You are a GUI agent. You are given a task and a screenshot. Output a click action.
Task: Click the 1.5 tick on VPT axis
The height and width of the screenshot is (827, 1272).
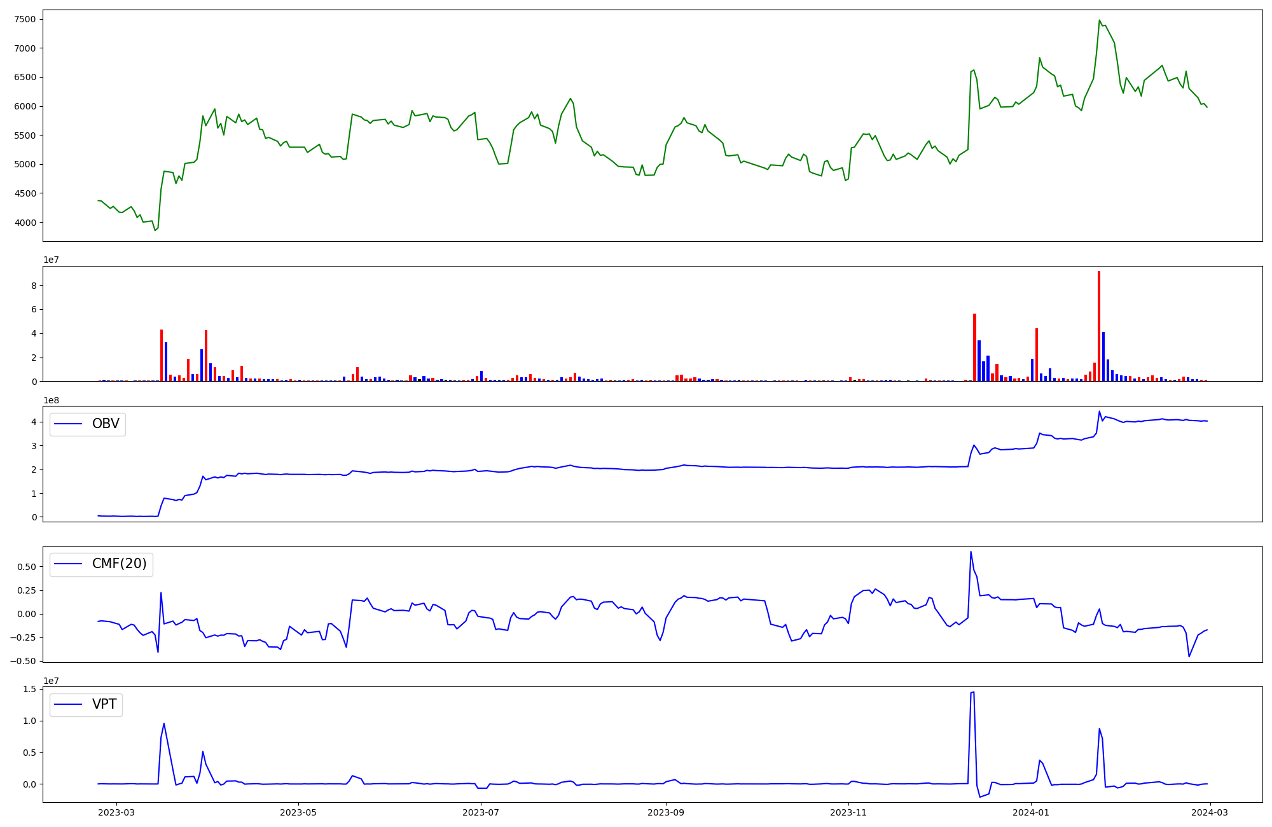[x=29, y=690]
